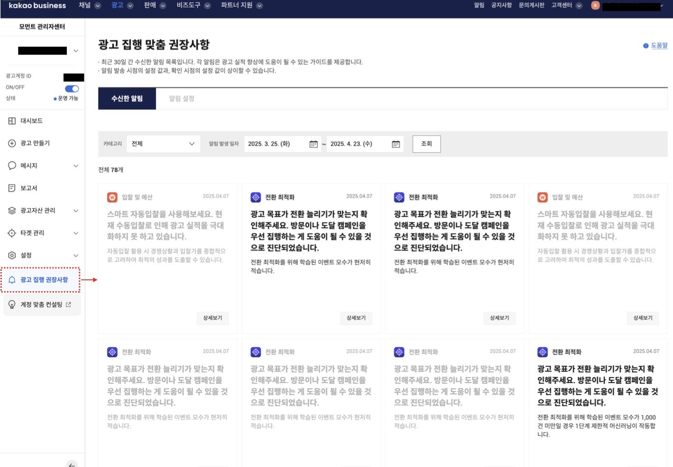
Task: Open the 도움말 help link
Action: click(658, 46)
